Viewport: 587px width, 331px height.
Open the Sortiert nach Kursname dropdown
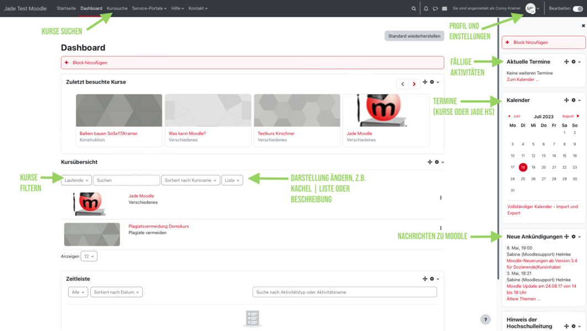(x=190, y=180)
